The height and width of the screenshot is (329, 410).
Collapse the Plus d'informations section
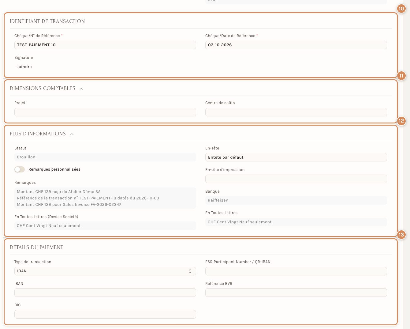pyautogui.click(x=72, y=134)
